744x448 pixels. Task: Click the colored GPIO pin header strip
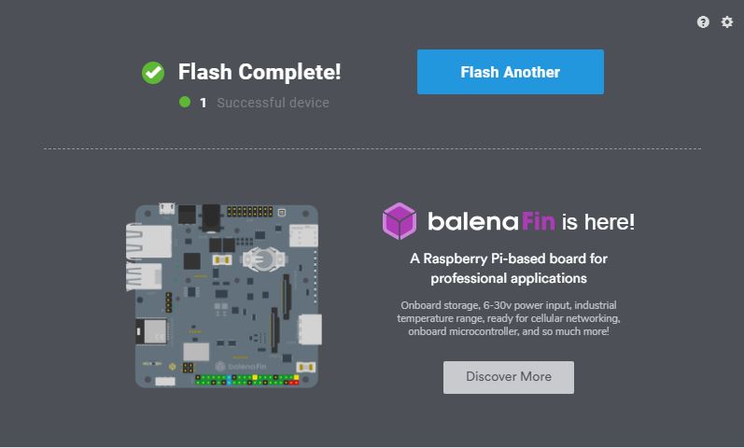[x=246, y=381]
